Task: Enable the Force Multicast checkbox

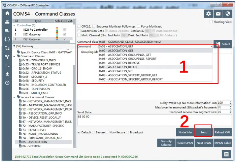Action: (x=138, y=26)
